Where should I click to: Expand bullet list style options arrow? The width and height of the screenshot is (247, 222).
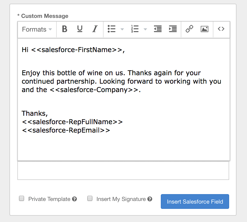[122, 29]
